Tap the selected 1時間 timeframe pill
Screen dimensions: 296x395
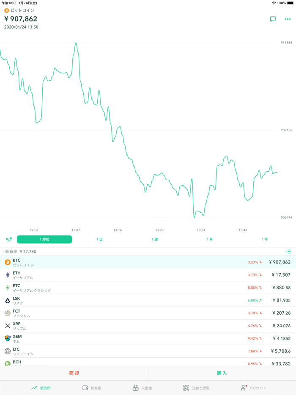(x=44, y=239)
